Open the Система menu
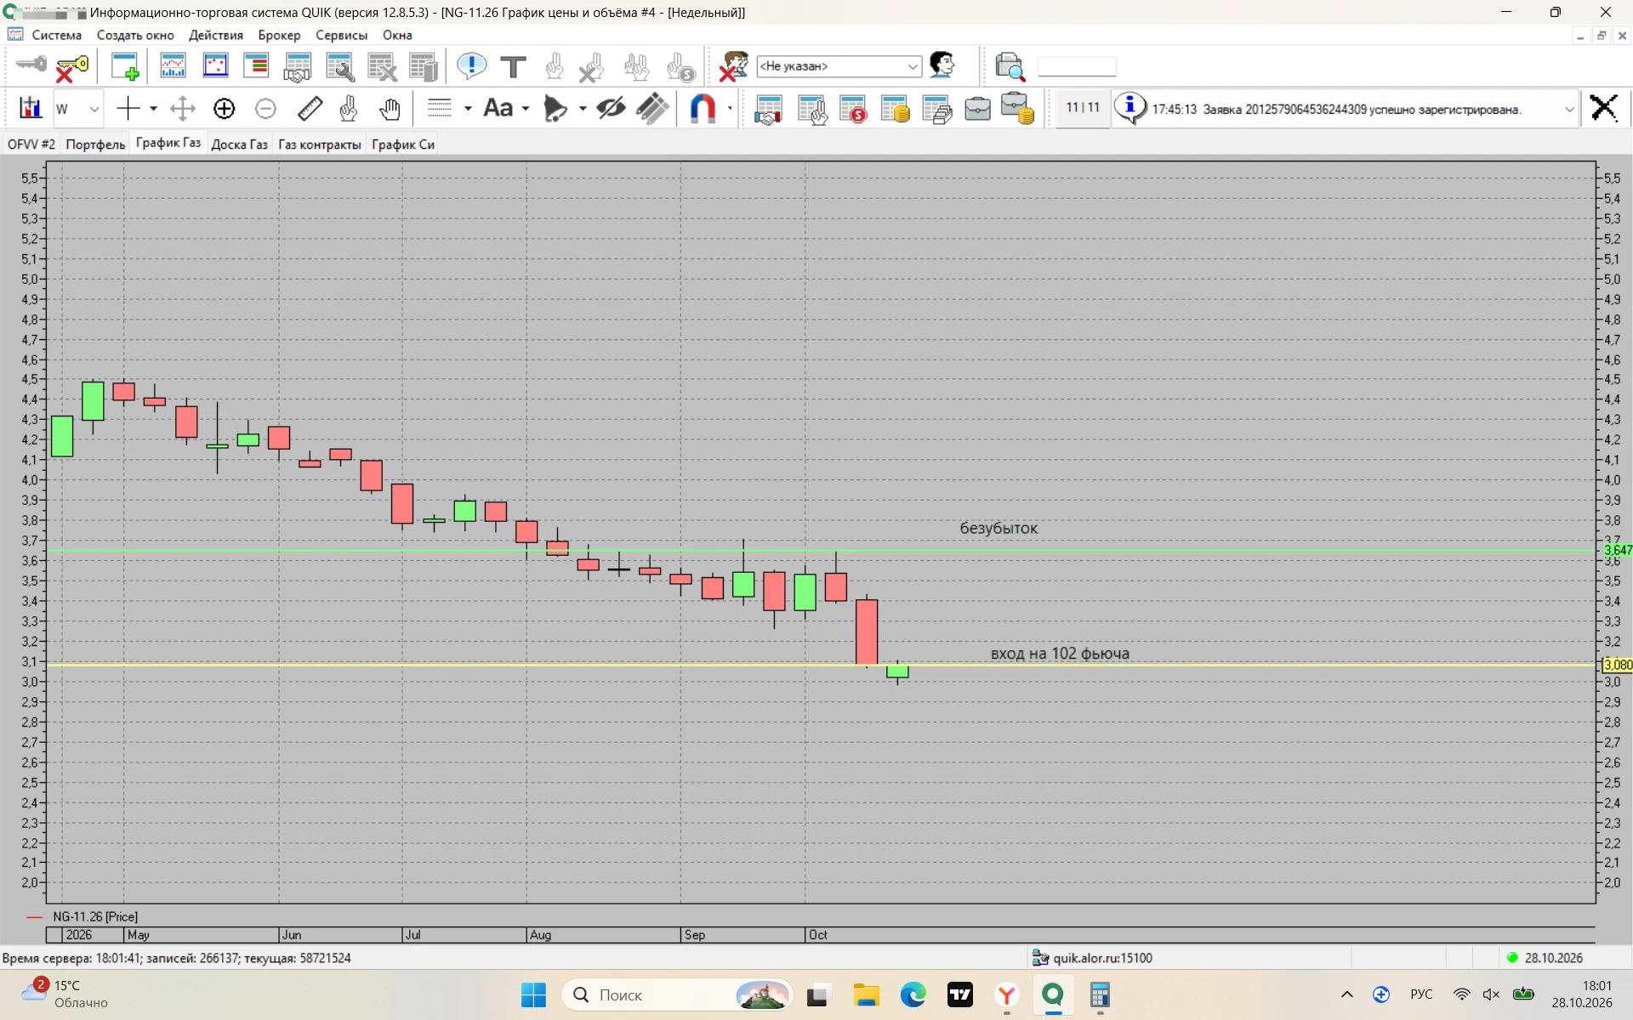This screenshot has width=1633, height=1020. click(x=57, y=35)
